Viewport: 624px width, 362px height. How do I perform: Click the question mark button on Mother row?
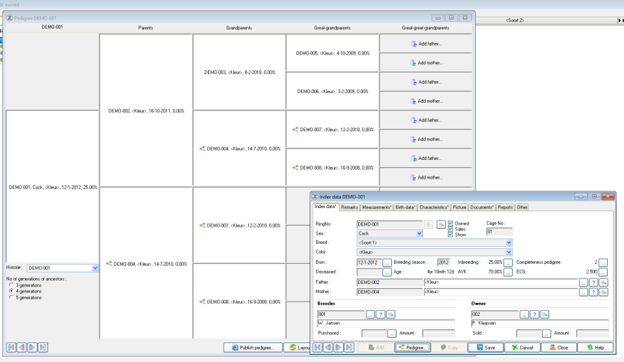[593, 292]
